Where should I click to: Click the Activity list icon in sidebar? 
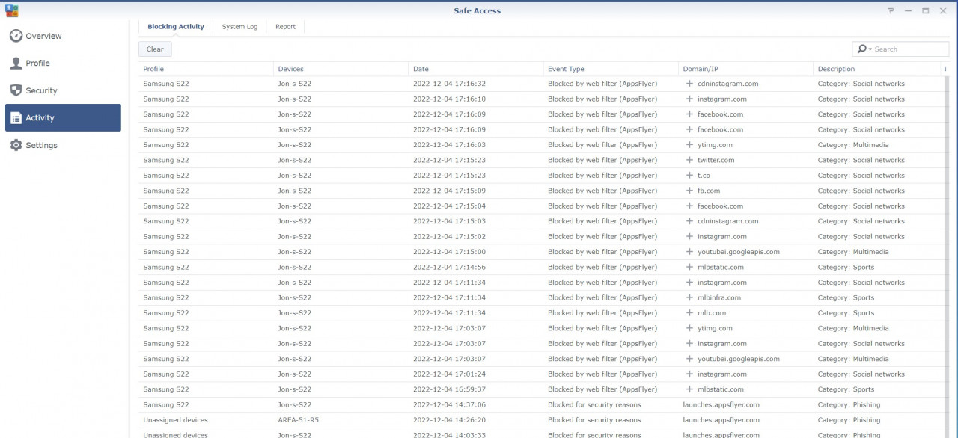(x=15, y=117)
